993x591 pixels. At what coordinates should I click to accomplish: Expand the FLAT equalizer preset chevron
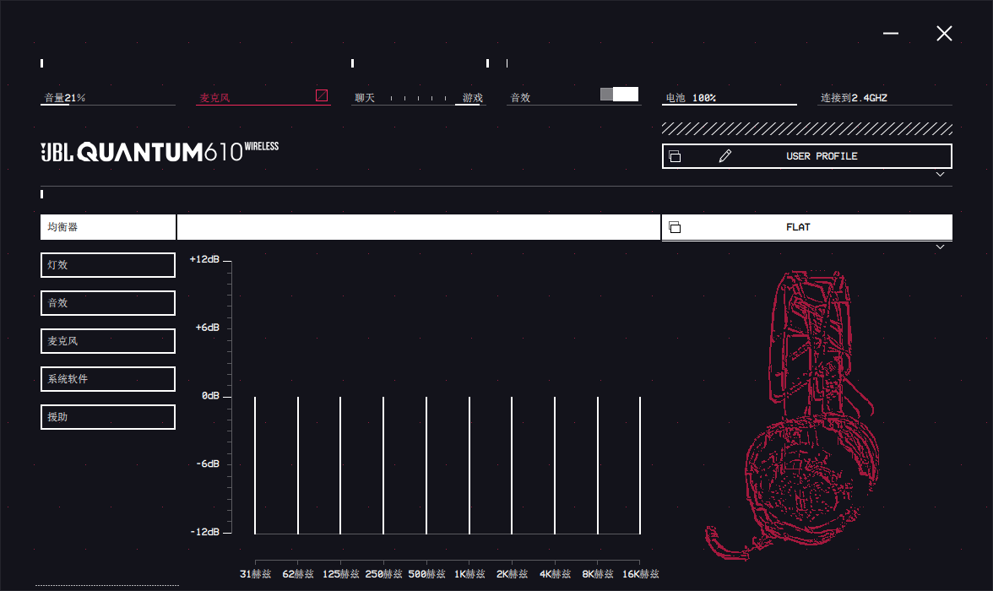(x=940, y=247)
